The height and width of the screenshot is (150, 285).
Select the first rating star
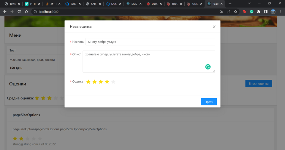(88, 82)
